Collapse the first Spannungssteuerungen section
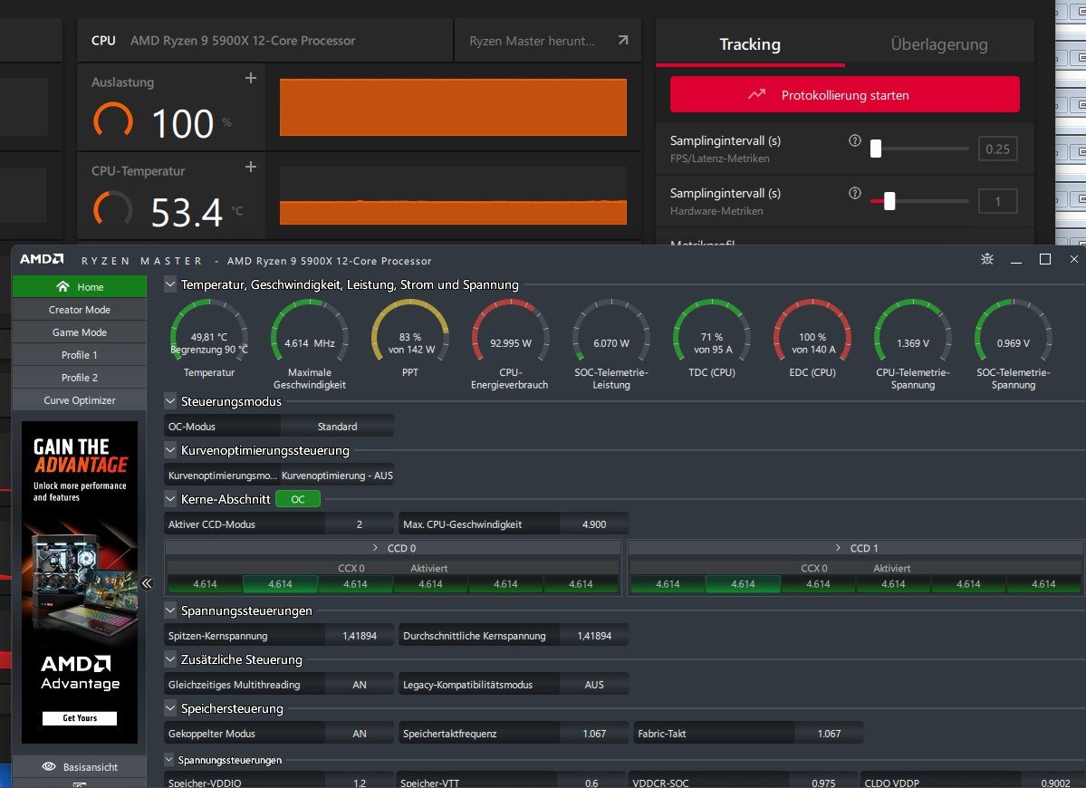 pyautogui.click(x=169, y=610)
